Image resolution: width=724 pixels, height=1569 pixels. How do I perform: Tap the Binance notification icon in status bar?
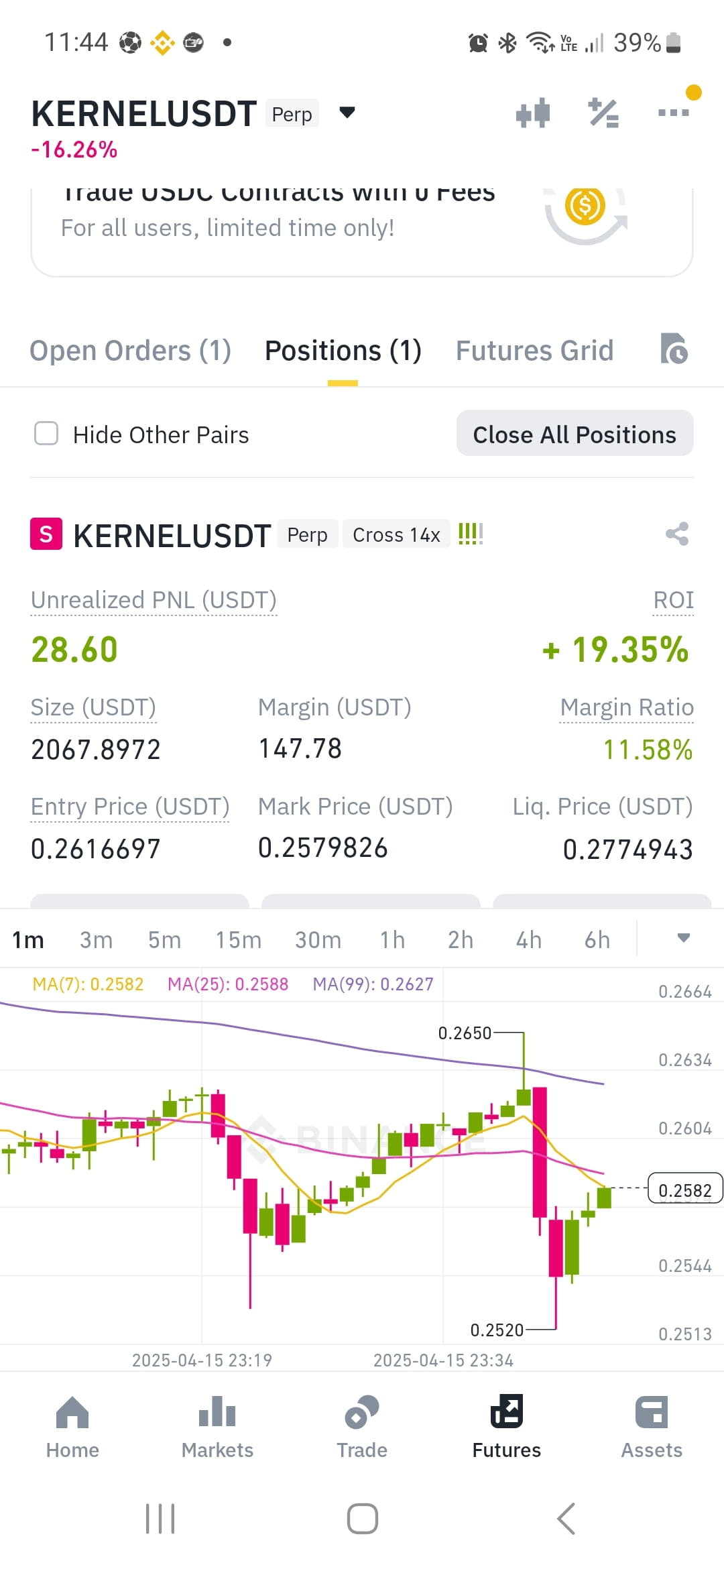point(162,43)
